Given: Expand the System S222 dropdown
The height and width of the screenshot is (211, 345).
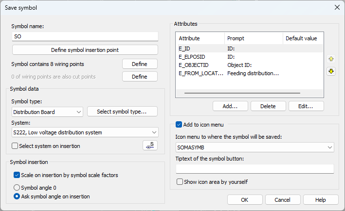Looking at the screenshot, I should [x=85, y=132].
